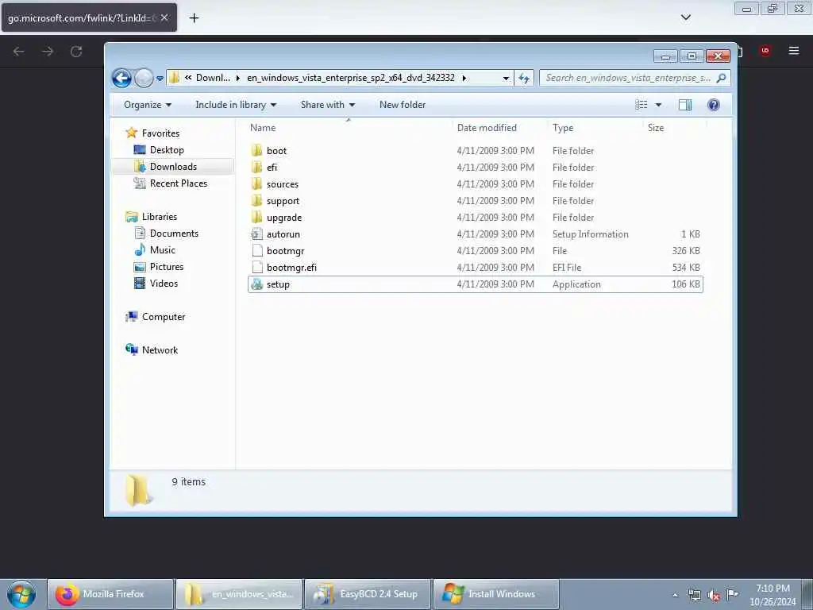Click the Explorer Back arrow button
This screenshot has width=813, height=610.
point(121,79)
